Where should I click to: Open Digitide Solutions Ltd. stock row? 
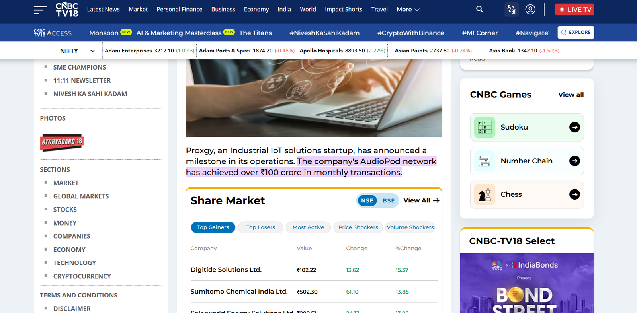pyautogui.click(x=314, y=270)
